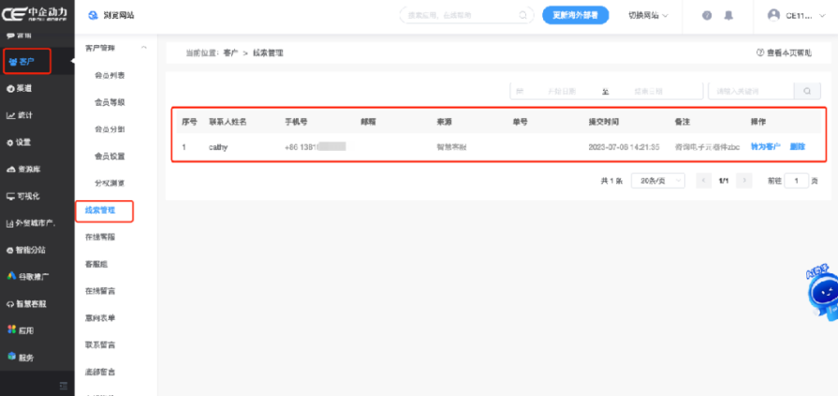
Task: Open the 可视化 monitor sidebar item
Action: [23, 197]
